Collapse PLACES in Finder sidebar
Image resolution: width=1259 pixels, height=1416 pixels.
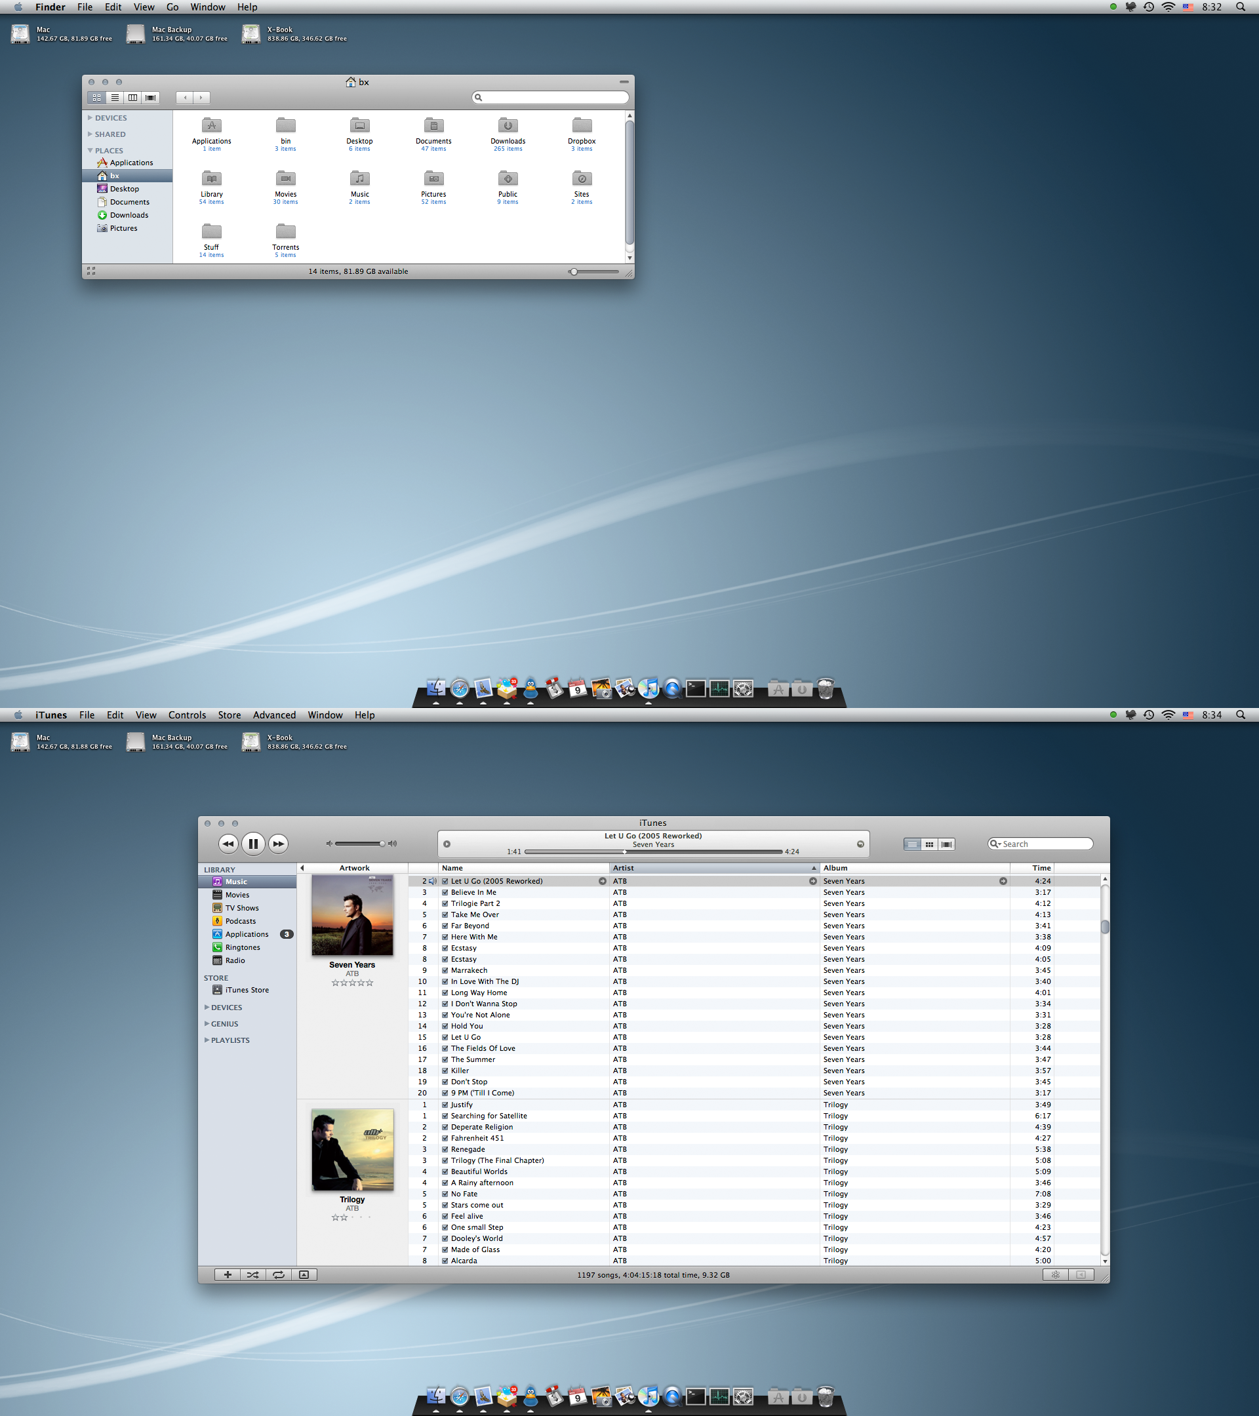point(90,150)
